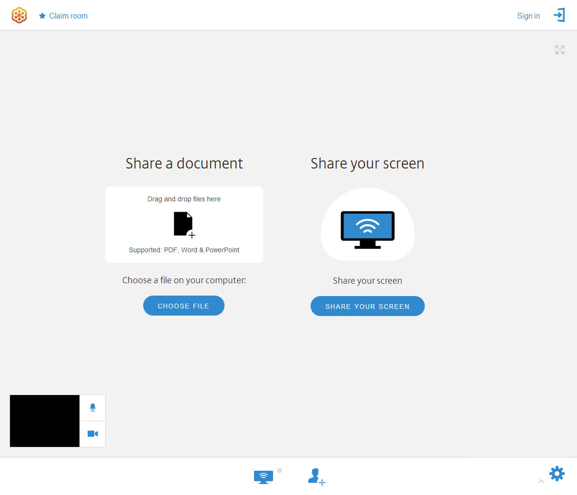Click the SHARE YOUR SCREEN button

pyautogui.click(x=368, y=306)
